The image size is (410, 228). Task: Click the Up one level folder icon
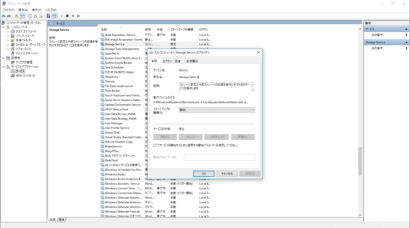(x=16, y=16)
